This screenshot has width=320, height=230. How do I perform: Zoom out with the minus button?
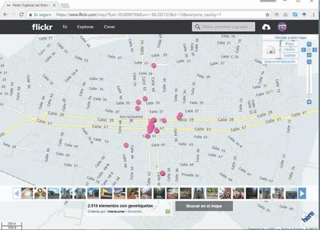coord(309,61)
